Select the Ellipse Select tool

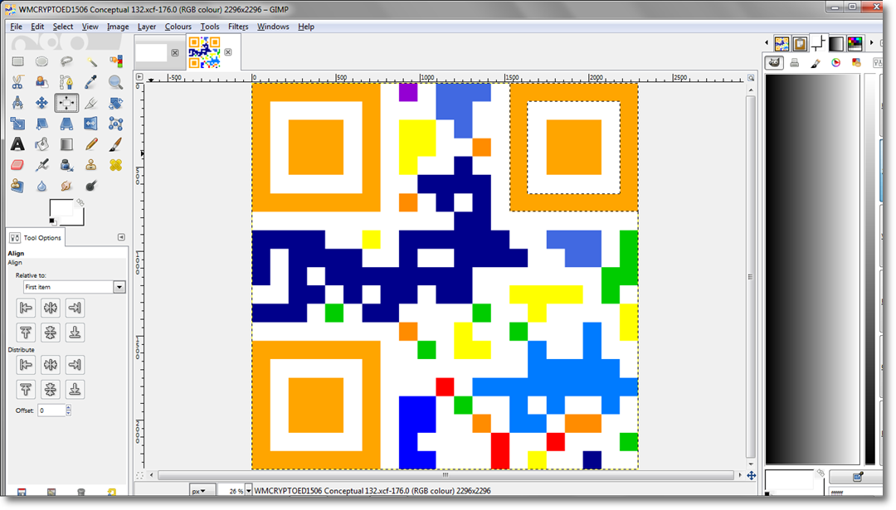point(41,61)
